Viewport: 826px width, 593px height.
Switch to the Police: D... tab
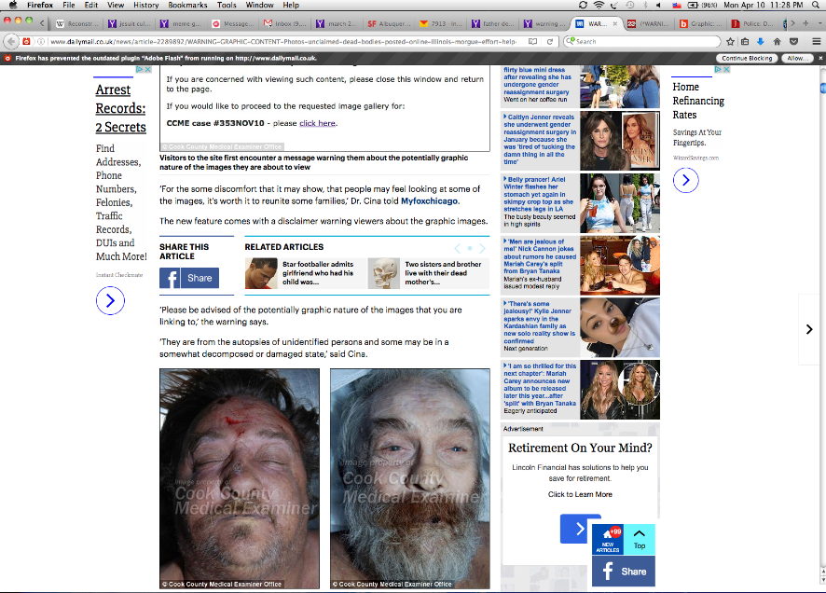click(752, 23)
